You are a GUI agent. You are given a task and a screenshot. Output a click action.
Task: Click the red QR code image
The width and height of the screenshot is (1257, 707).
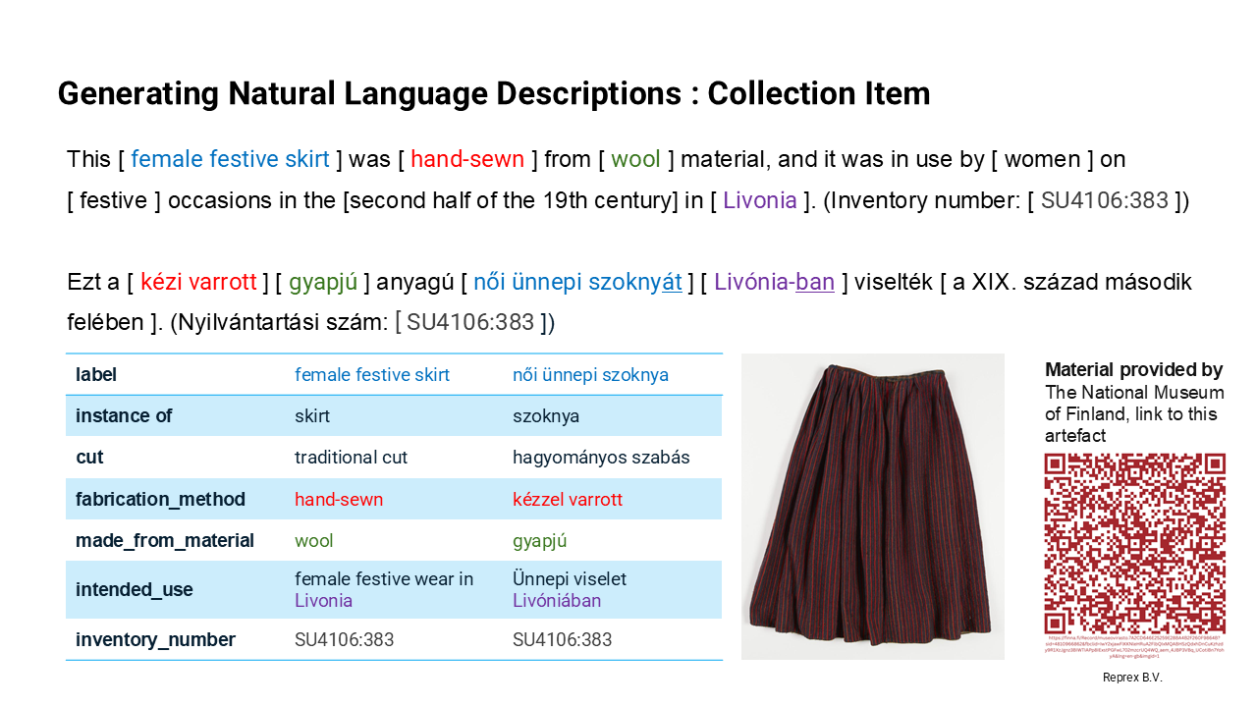[x=1134, y=543]
